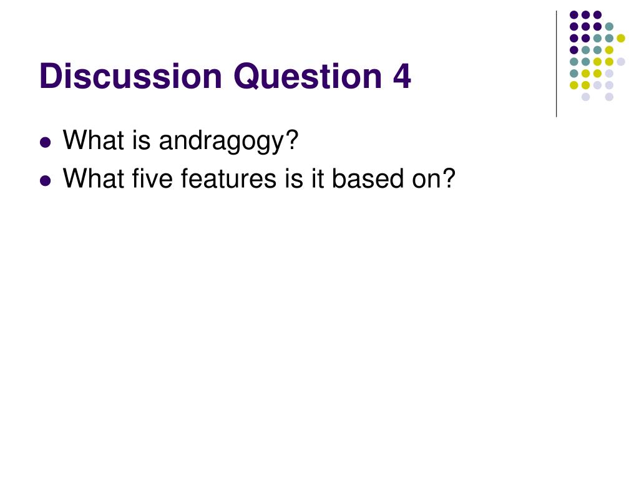Click the thin vertical divider line near dots

coord(556,64)
